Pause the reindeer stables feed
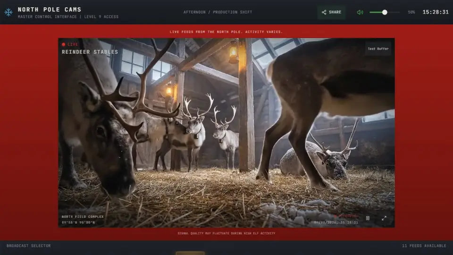This screenshot has height=255, width=453. pyautogui.click(x=368, y=218)
